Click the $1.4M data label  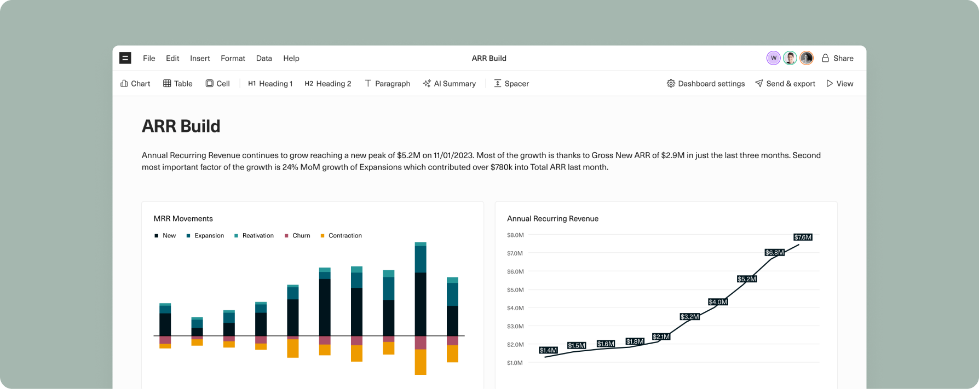[x=548, y=350]
